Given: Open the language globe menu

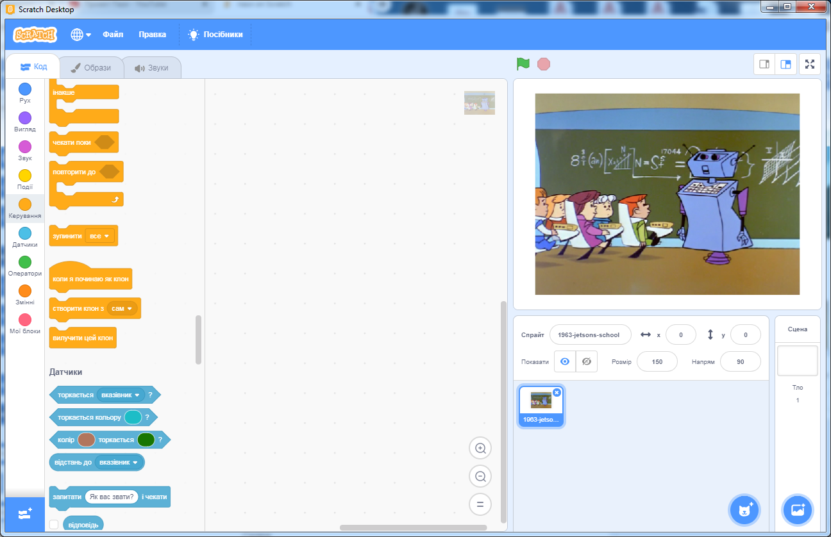Looking at the screenshot, I should point(81,35).
